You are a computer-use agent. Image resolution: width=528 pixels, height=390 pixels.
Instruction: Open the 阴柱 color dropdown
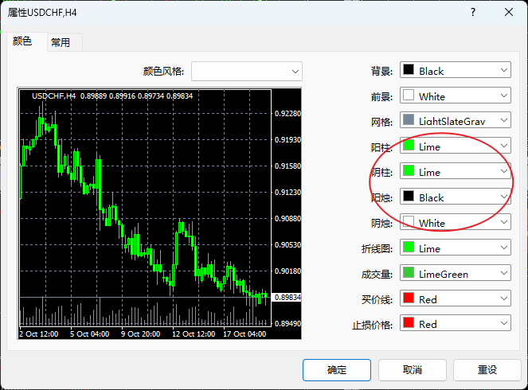(x=456, y=171)
